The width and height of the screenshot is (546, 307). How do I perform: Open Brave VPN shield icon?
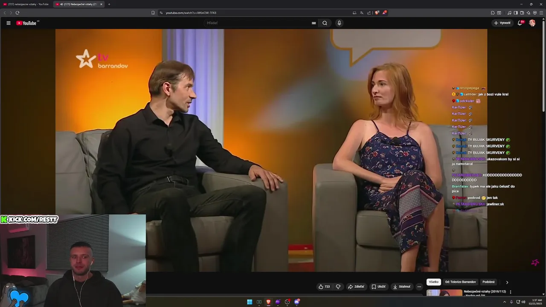click(x=534, y=13)
